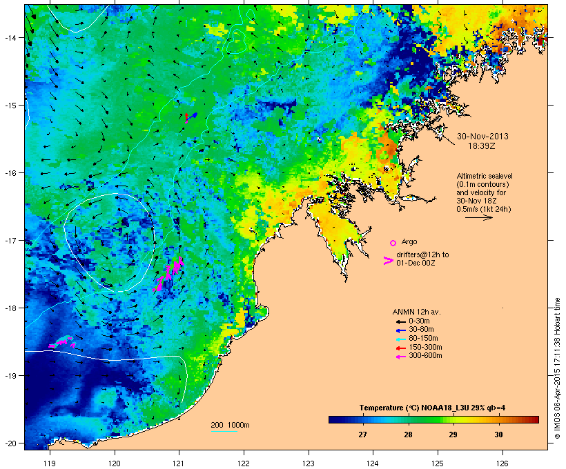This screenshot has height=469, width=566.
Task: Click the '0-30m' depth label
Action: pos(419,321)
